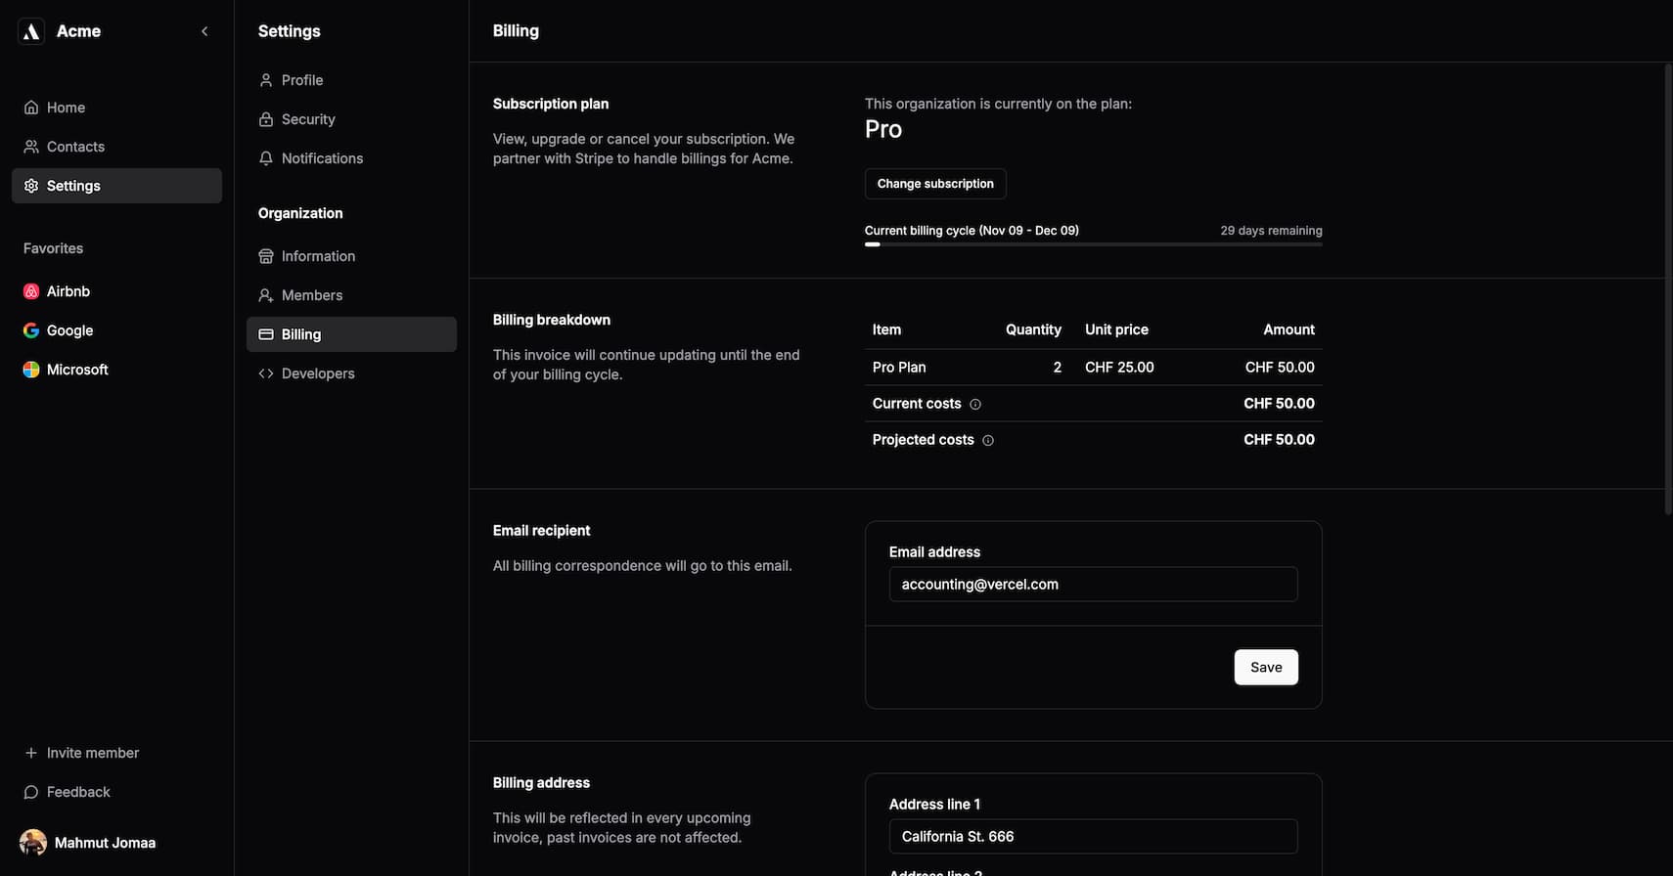Click the Contacts people icon
The image size is (1673, 876).
pyautogui.click(x=31, y=147)
